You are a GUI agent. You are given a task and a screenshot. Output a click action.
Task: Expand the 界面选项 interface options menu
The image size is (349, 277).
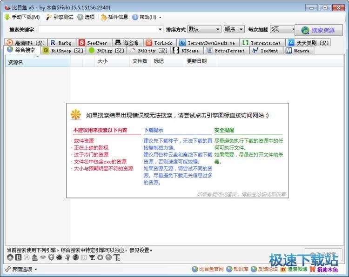[x=21, y=269]
